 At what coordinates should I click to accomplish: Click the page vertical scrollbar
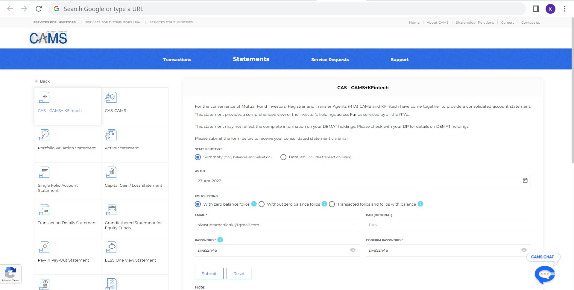tap(573, 90)
